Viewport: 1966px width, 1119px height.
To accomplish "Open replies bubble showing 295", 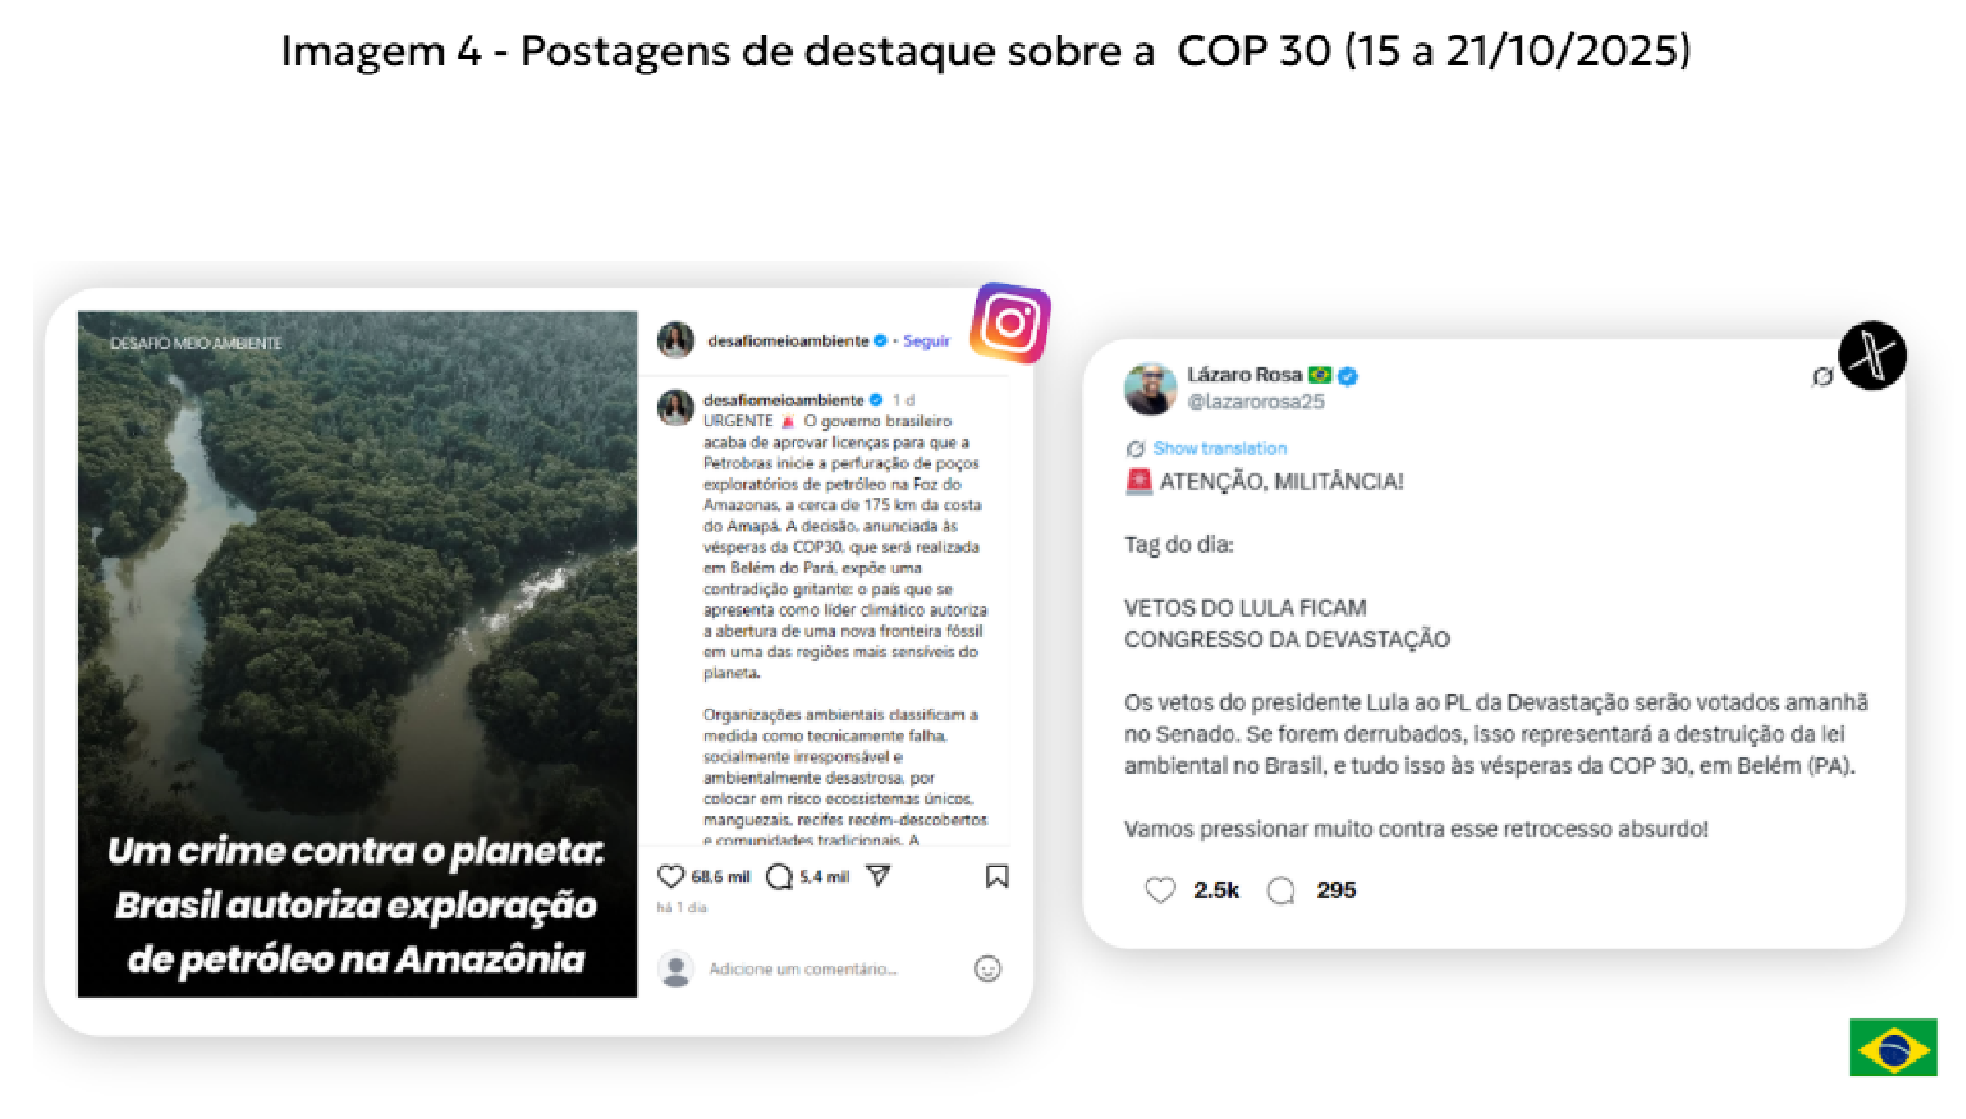I will click(1281, 891).
